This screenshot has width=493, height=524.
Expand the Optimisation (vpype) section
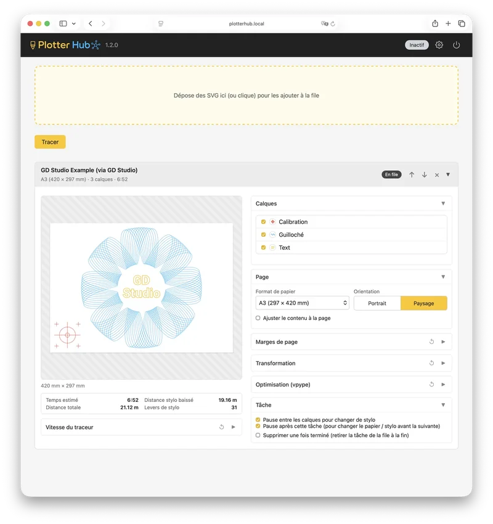tap(443, 384)
